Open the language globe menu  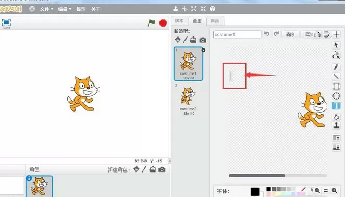(x=32, y=9)
